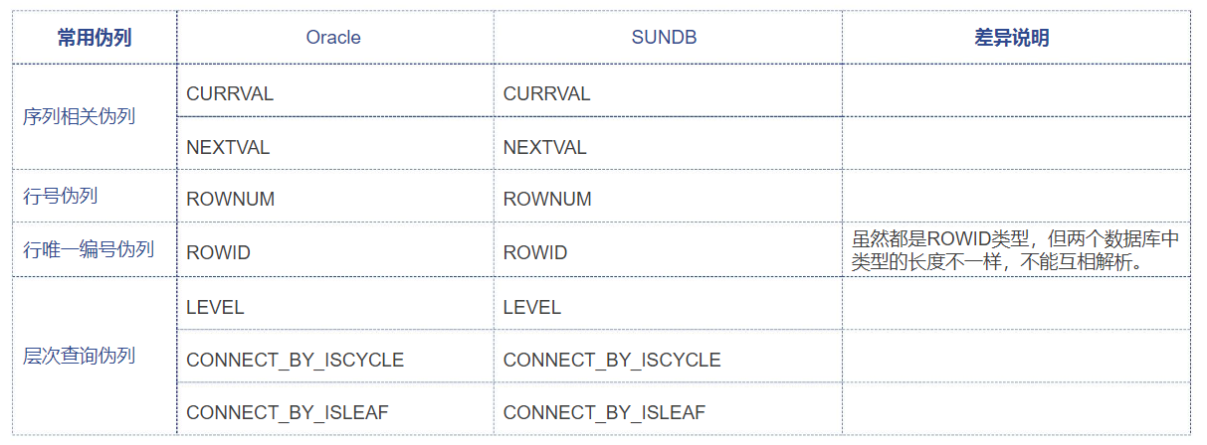Click ROWID in the SUNDB column
1207x445 pixels.
click(x=535, y=252)
